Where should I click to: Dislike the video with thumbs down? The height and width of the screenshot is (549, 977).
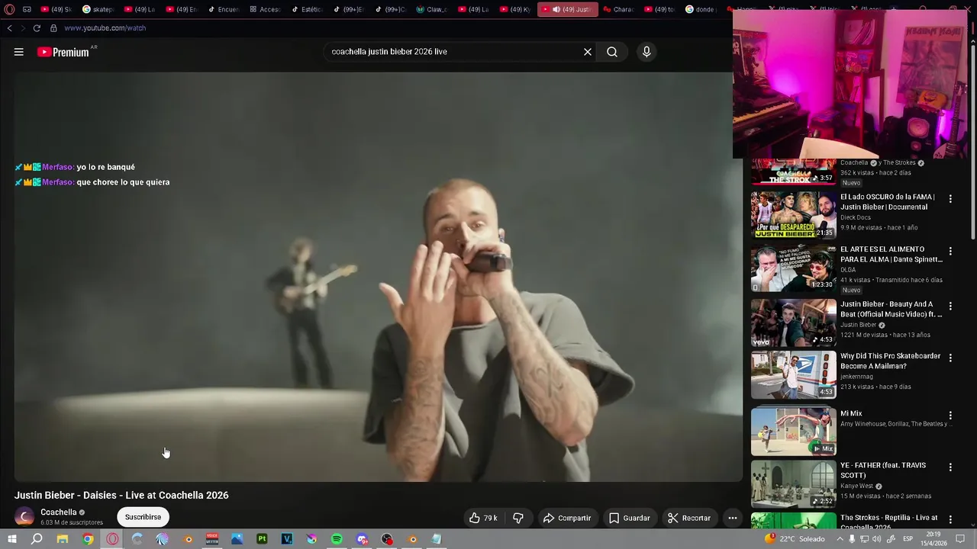click(518, 518)
